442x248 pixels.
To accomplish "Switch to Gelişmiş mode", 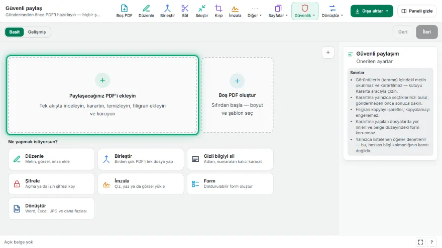I will [x=37, y=32].
